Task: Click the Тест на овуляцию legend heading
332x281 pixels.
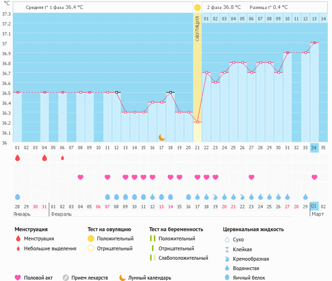Action: click(109, 229)
